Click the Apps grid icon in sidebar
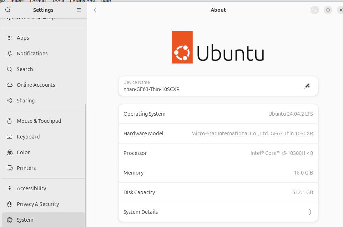Image resolution: width=343 pixels, height=227 pixels. 10,38
